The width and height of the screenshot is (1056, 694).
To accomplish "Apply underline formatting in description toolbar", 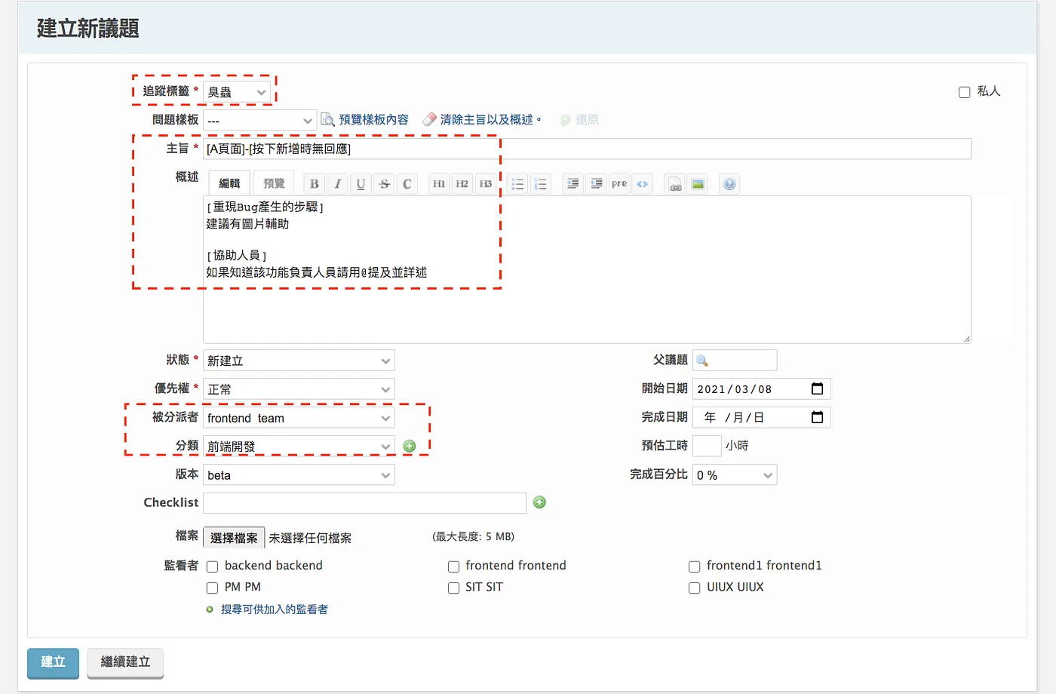I will [x=361, y=184].
